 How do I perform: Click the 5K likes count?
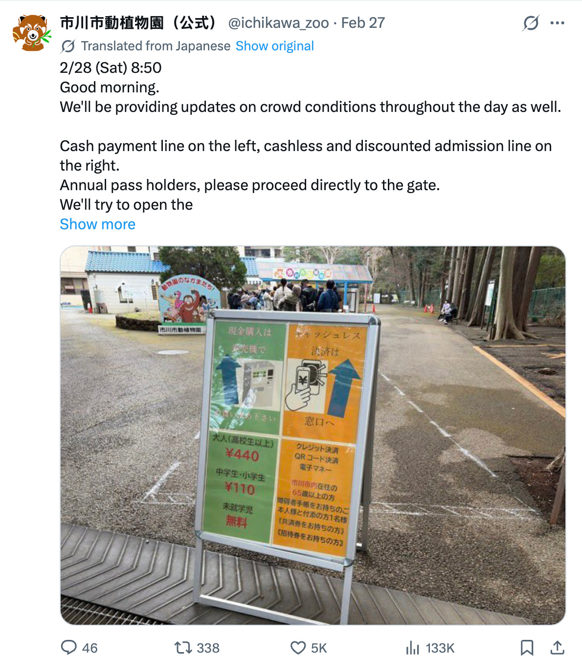click(x=319, y=648)
